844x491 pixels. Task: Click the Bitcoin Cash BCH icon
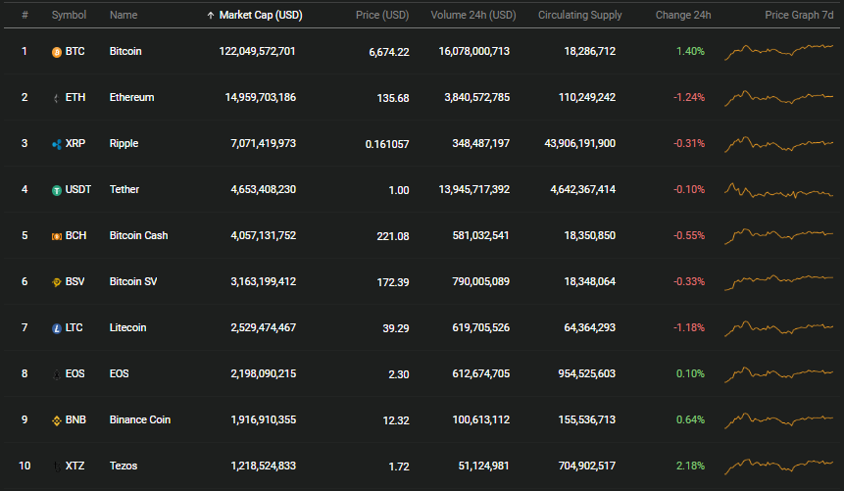tap(57, 236)
